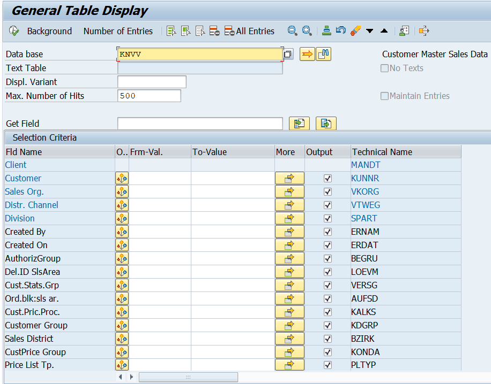Click the Output column header
The height and width of the screenshot is (384, 491).
pyautogui.click(x=328, y=152)
